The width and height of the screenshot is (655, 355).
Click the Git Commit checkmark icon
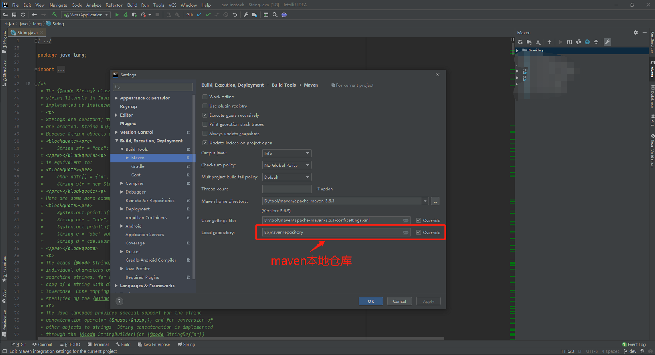click(x=208, y=15)
